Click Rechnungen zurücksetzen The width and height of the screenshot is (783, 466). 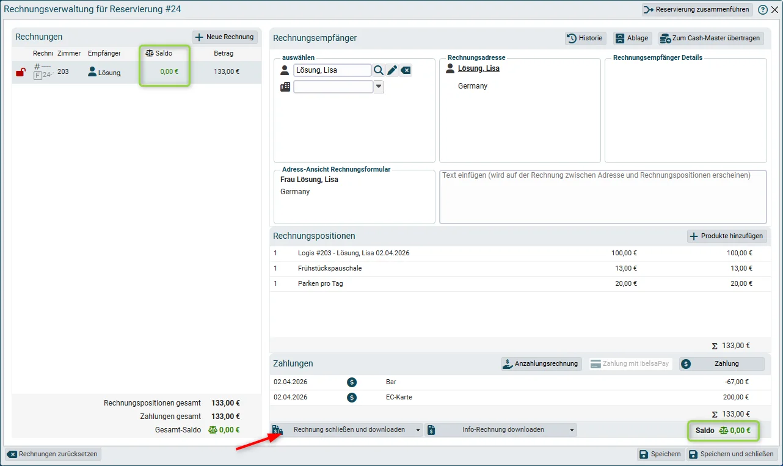tap(53, 454)
